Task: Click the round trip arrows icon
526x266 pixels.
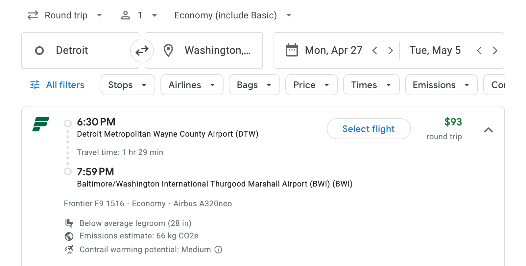Action: point(32,15)
